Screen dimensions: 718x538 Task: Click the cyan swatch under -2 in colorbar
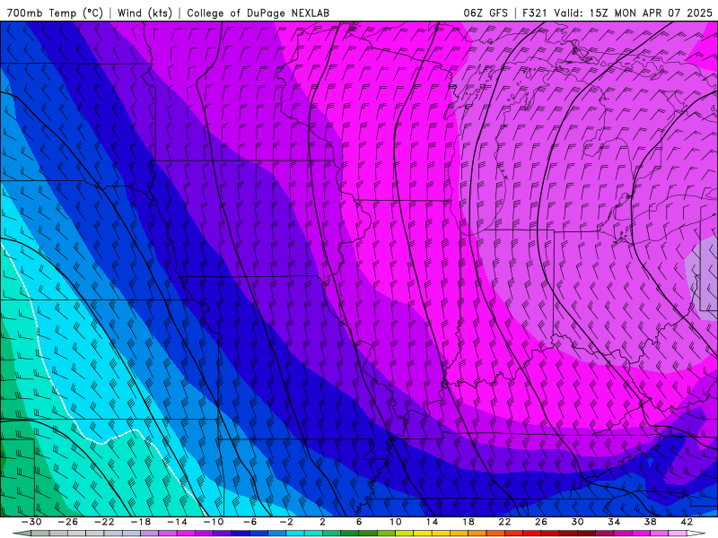[x=295, y=534]
